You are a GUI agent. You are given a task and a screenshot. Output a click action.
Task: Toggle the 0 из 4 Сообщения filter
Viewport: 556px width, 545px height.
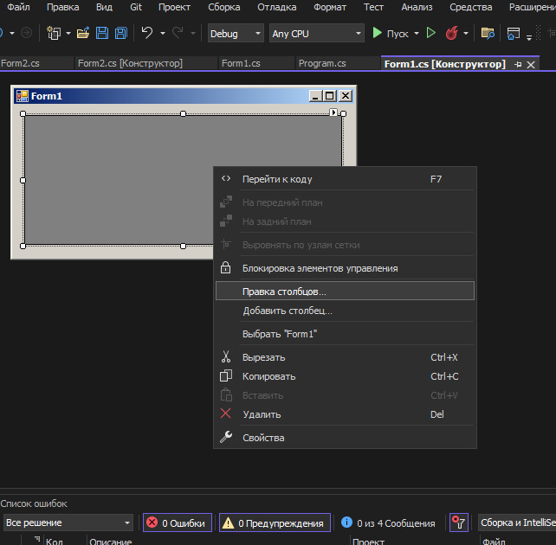[x=388, y=523]
